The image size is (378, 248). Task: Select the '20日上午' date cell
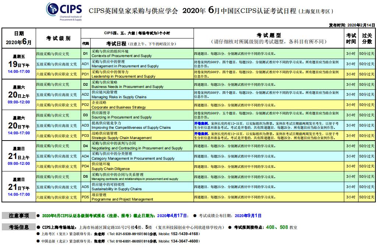19,95
